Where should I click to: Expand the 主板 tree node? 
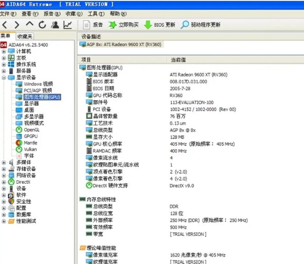[x=4, y=58]
